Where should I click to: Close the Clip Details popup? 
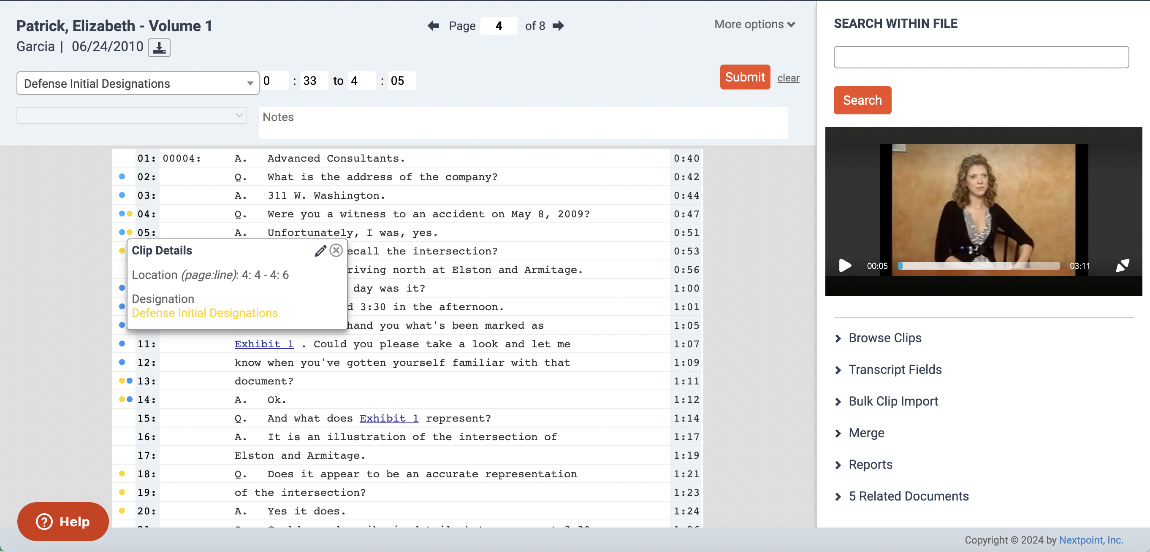(336, 250)
